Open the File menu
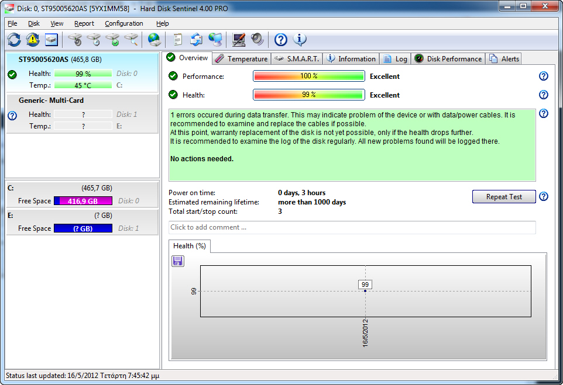 click(12, 23)
